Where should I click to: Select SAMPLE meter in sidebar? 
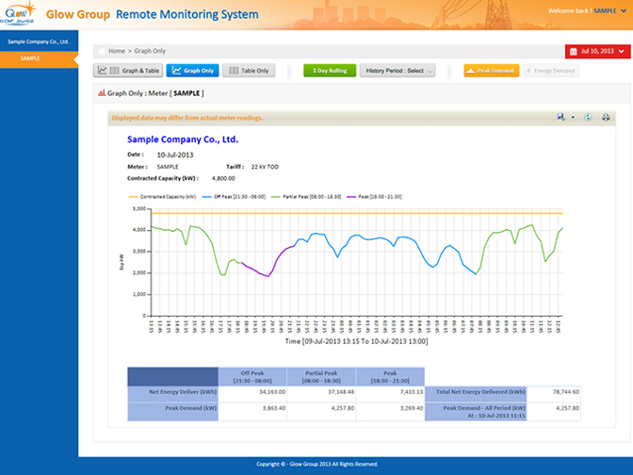click(30, 58)
